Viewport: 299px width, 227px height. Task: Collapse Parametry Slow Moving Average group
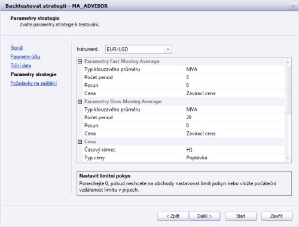[80, 102]
